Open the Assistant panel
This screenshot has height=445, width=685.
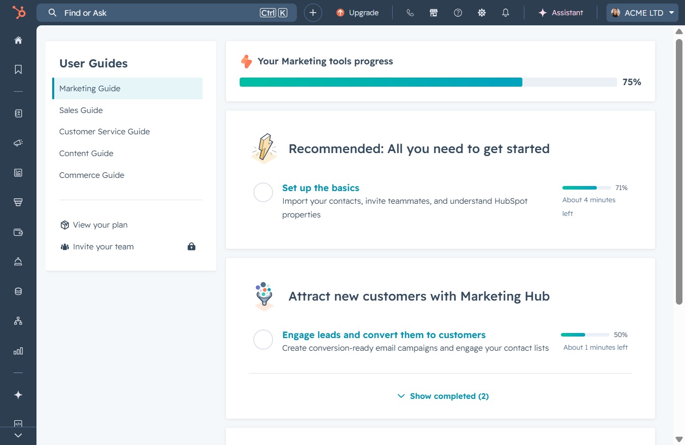[x=560, y=13]
